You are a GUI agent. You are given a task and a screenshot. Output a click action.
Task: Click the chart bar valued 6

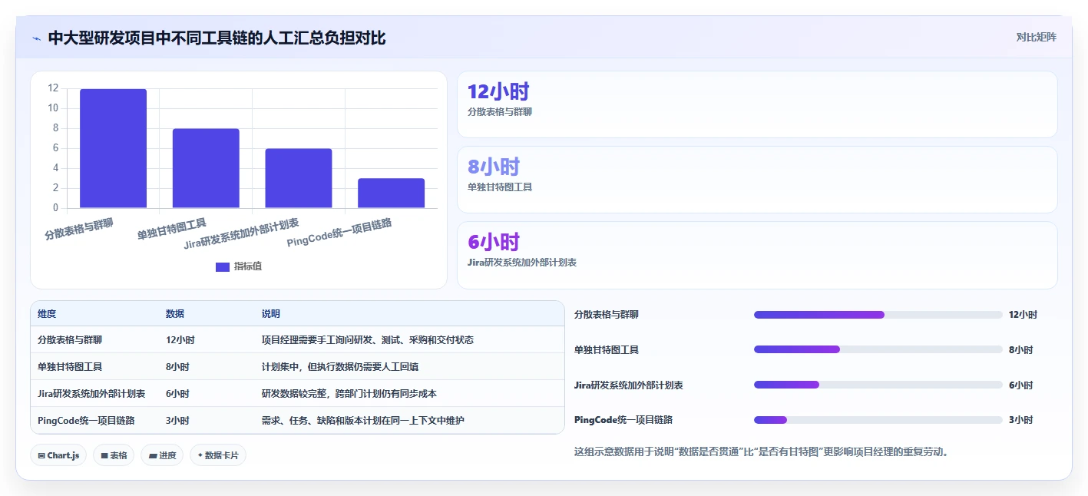point(299,178)
